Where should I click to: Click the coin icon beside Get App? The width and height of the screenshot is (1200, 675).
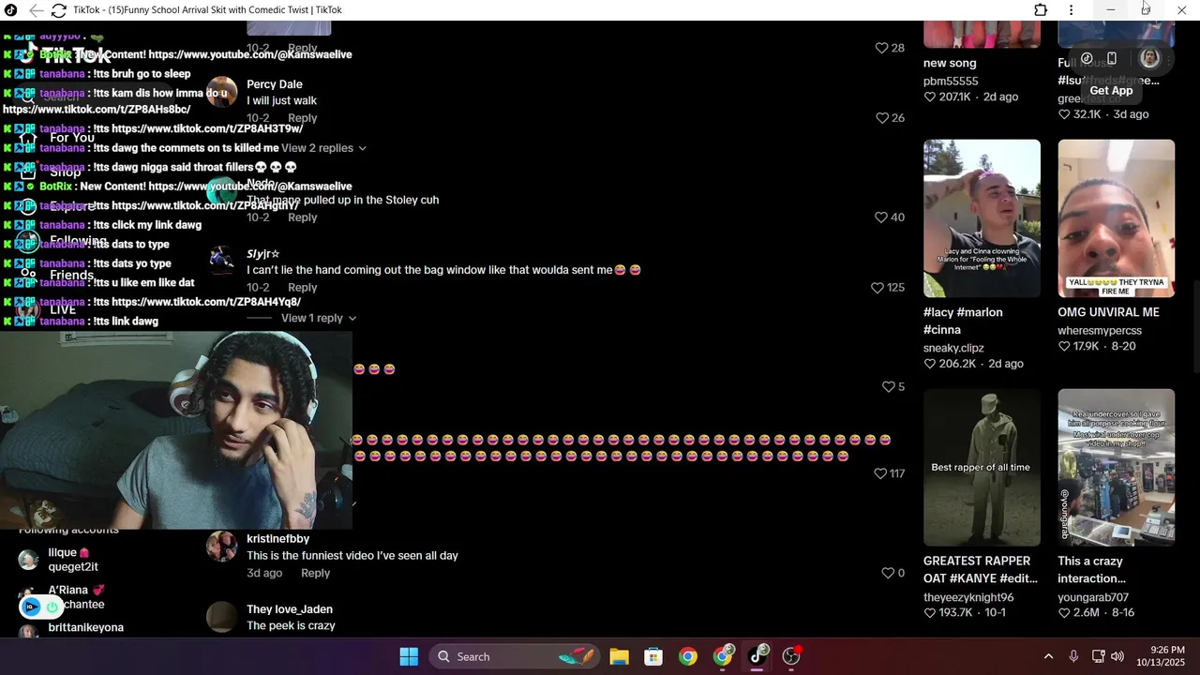[1087, 58]
